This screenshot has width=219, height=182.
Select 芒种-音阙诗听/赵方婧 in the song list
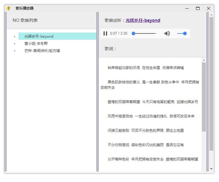pos(42,51)
